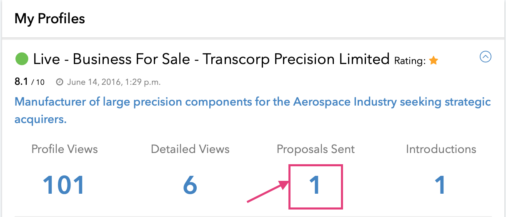Click the profile title Transcorp Precision Limited
The image size is (506, 217).
pyautogui.click(x=296, y=59)
